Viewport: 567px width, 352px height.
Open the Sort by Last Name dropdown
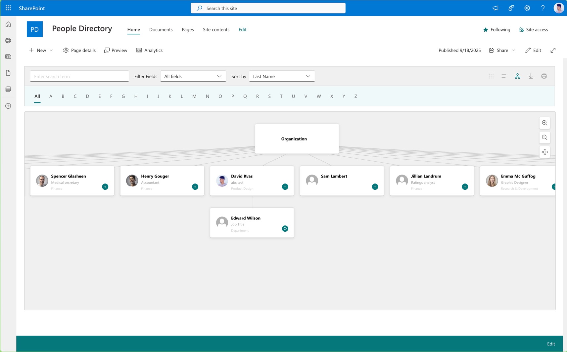(282, 76)
